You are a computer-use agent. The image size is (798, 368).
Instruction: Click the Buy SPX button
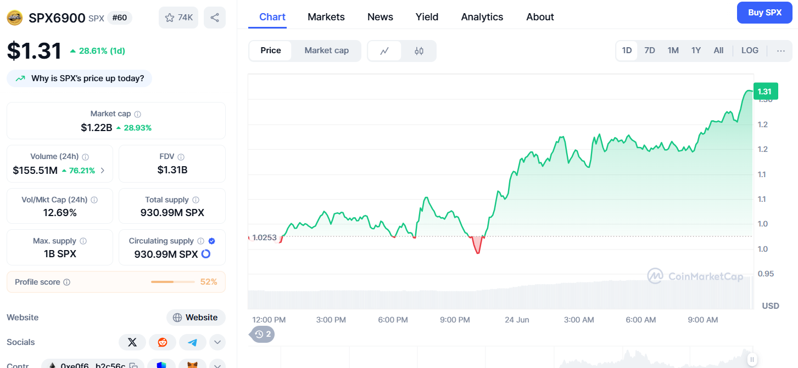click(764, 13)
